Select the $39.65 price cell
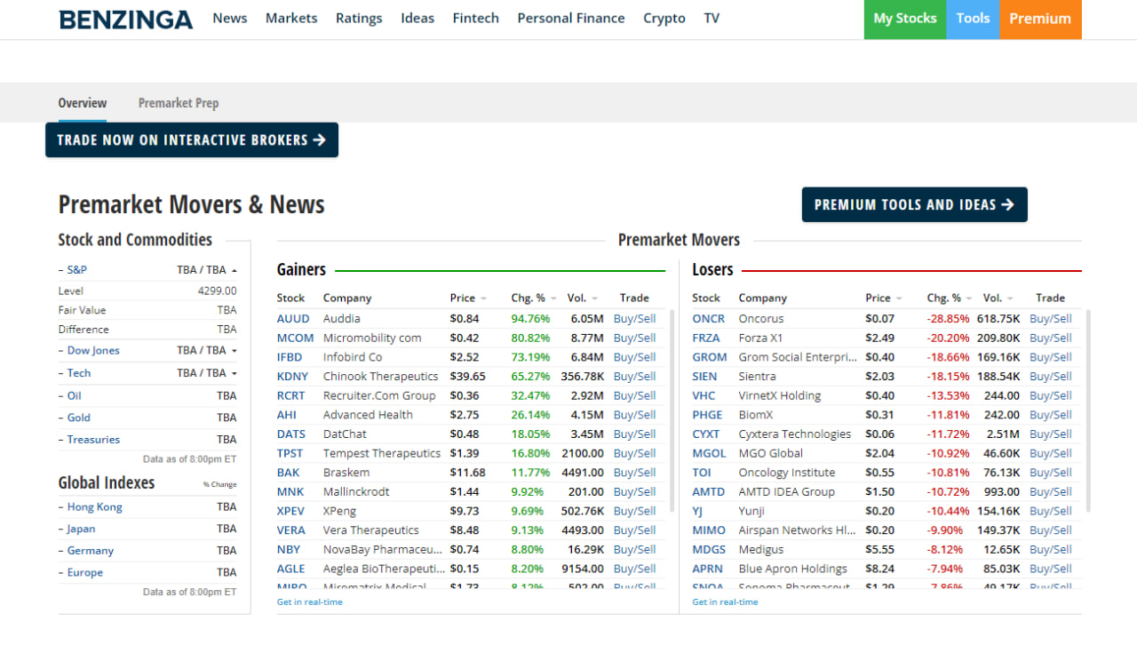Image resolution: width=1137 pixels, height=653 pixels. (467, 377)
